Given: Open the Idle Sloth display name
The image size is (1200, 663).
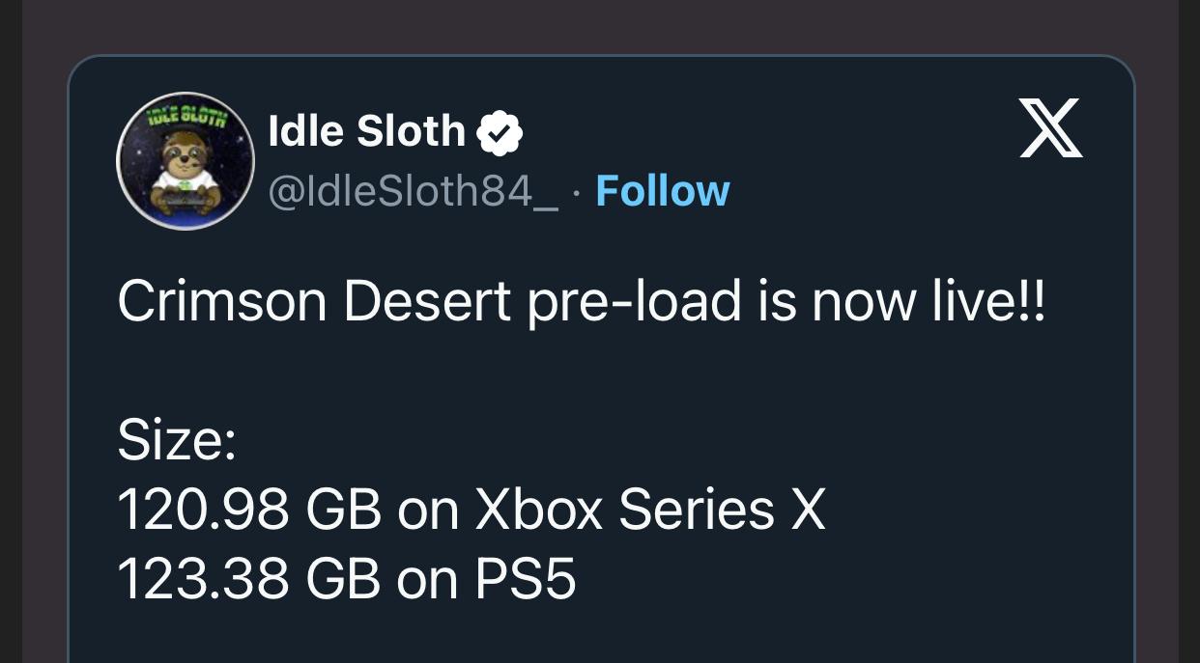Looking at the screenshot, I should point(367,131).
